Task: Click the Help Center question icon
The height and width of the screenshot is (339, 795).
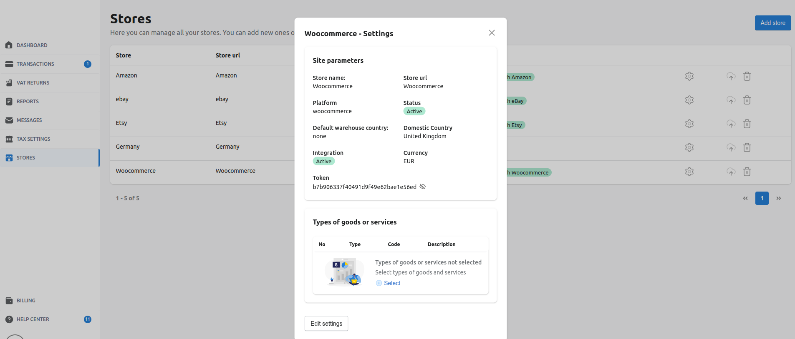Action: coord(9,319)
